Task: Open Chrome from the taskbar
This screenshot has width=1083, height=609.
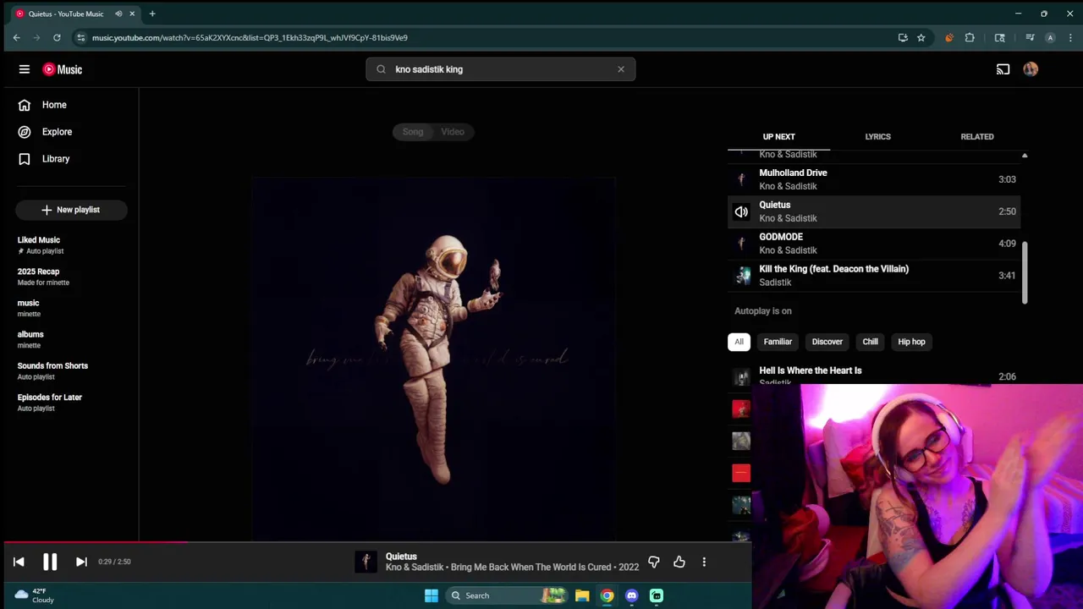Action: coord(607,595)
